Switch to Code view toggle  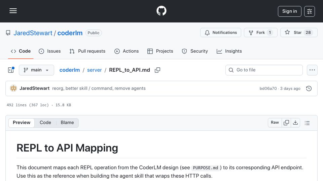(45, 123)
